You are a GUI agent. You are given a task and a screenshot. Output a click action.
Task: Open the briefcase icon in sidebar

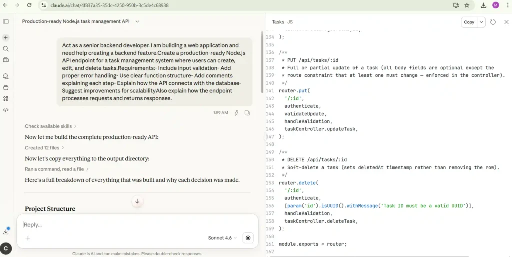tap(6, 60)
